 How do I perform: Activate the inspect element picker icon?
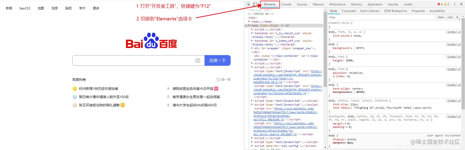pos(248,4)
